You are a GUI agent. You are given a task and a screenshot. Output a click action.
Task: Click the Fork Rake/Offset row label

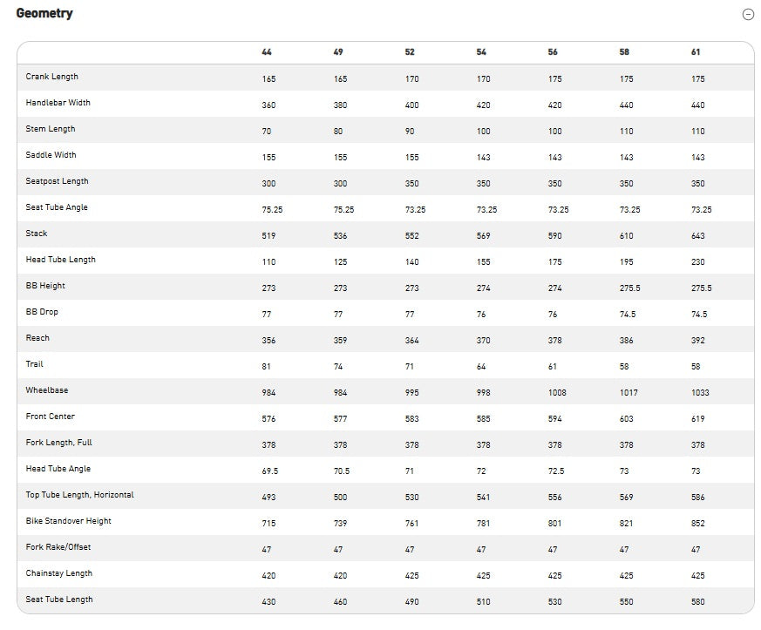tap(58, 547)
